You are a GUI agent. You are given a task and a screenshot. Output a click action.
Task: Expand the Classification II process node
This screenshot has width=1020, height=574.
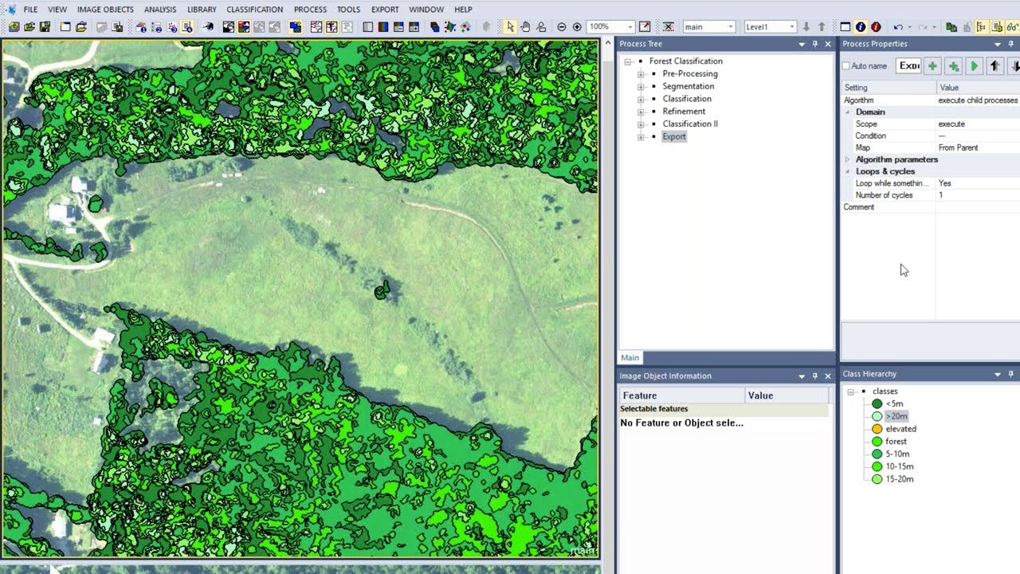pyautogui.click(x=641, y=124)
